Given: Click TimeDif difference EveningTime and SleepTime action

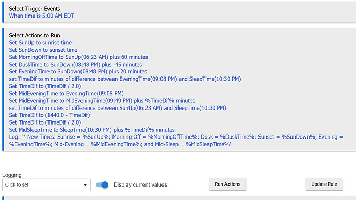Looking at the screenshot, I should tap(125, 79).
